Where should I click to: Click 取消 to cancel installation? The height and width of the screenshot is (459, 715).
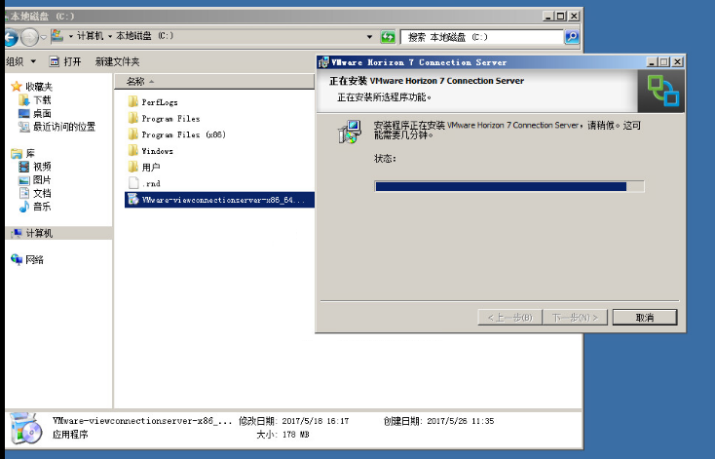point(645,317)
